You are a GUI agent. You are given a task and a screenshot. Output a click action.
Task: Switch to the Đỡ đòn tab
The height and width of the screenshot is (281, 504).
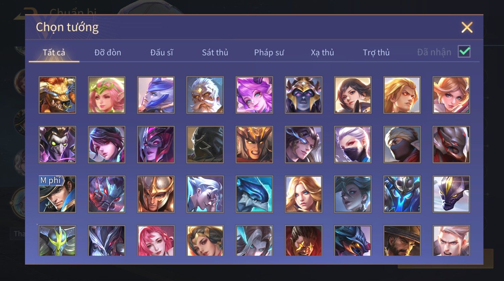(x=107, y=53)
